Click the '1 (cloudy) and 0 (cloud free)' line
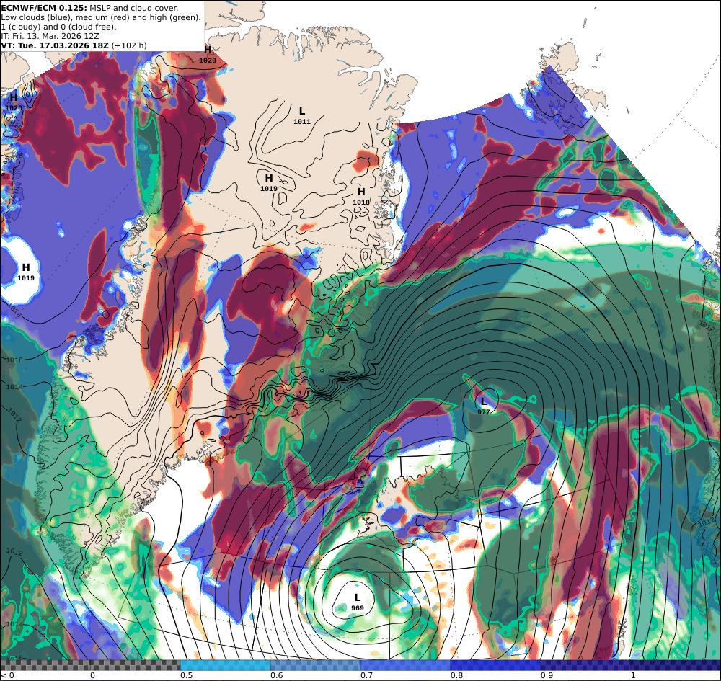Screen dimensions: 721x681 (x=58, y=27)
